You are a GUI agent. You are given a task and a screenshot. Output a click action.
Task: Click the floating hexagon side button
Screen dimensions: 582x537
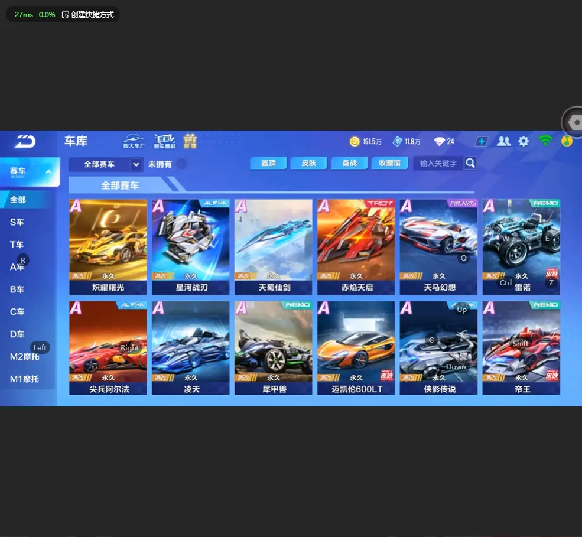574,122
